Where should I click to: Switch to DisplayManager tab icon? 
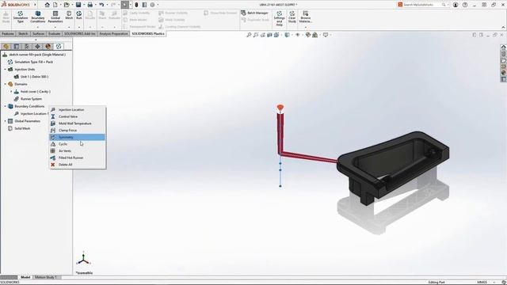click(x=48, y=47)
